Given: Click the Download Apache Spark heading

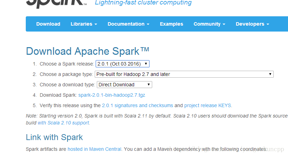Looking at the screenshot, I should (x=87, y=51).
